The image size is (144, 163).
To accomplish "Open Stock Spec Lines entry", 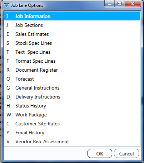I will [x=72, y=43].
